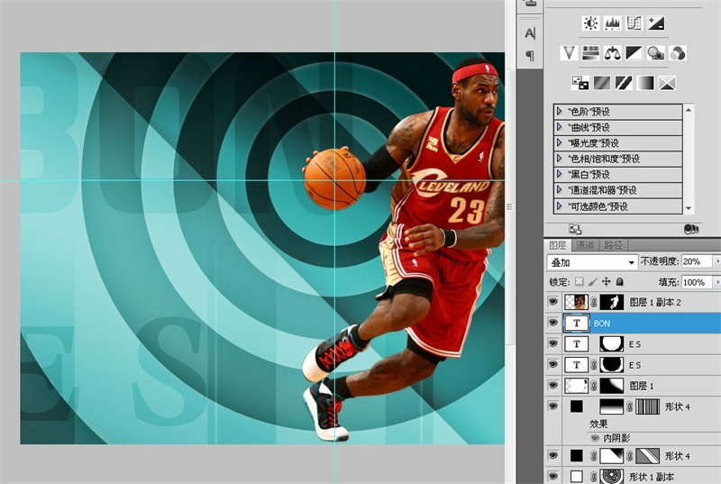This screenshot has width=721, height=484.
Task: Toggle visibility of 图层 1 副本 2 layer
Action: tap(553, 302)
